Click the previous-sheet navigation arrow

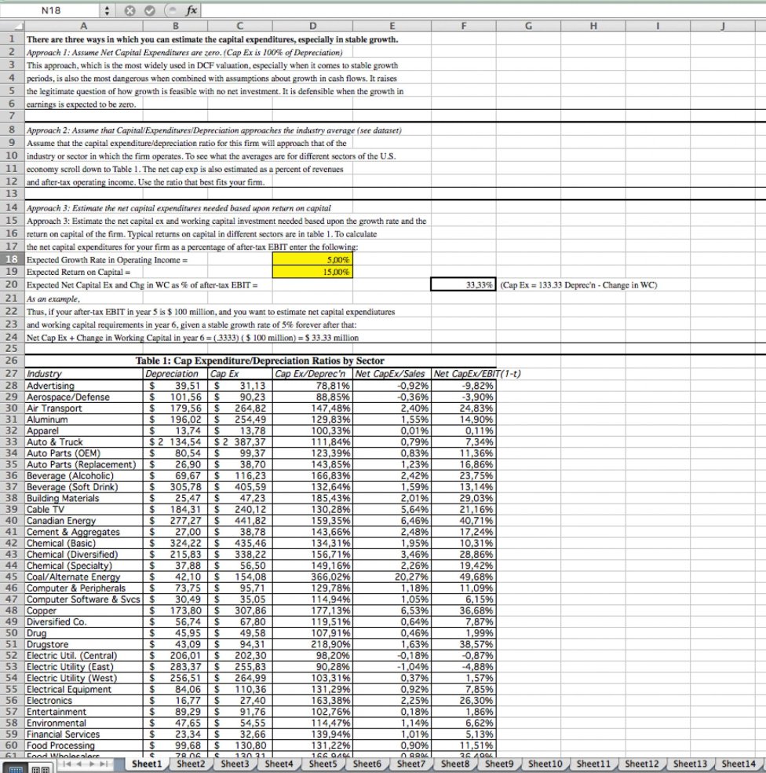[x=78, y=764]
